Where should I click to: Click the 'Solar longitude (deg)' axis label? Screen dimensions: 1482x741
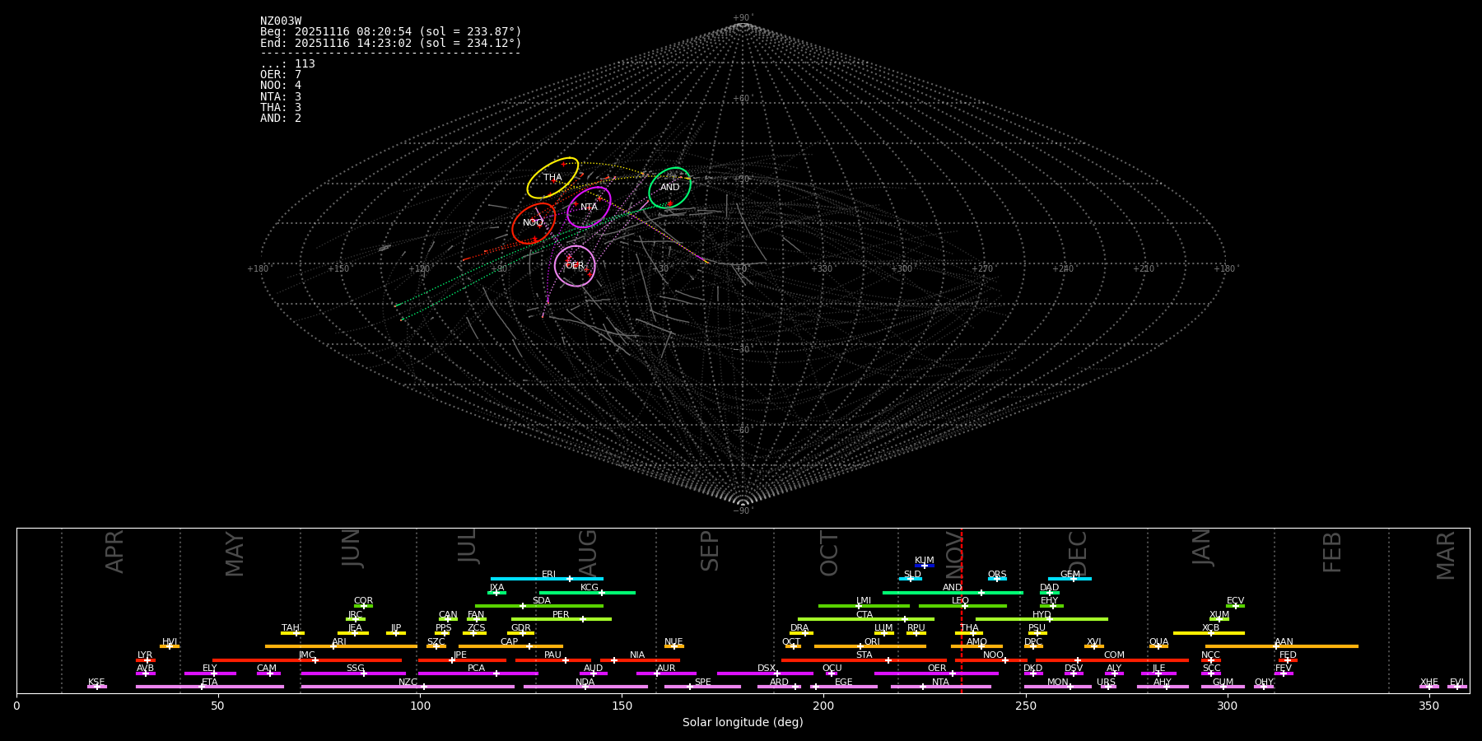click(743, 723)
